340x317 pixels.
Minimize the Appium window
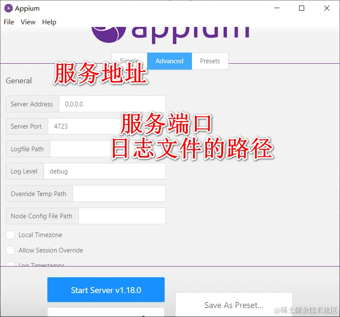(277, 8)
